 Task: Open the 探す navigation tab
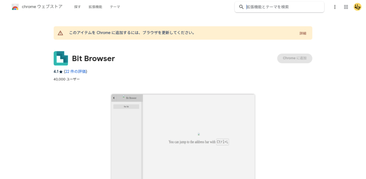[78, 7]
